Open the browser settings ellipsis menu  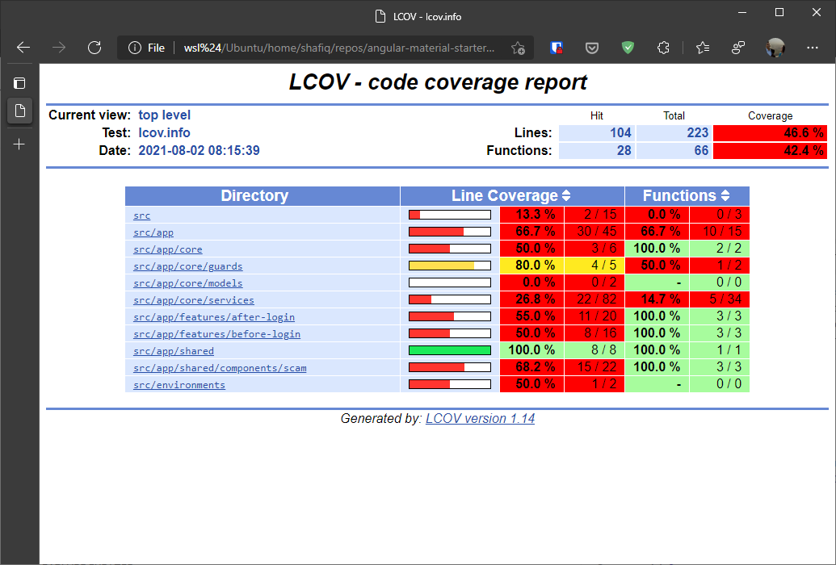pos(813,48)
